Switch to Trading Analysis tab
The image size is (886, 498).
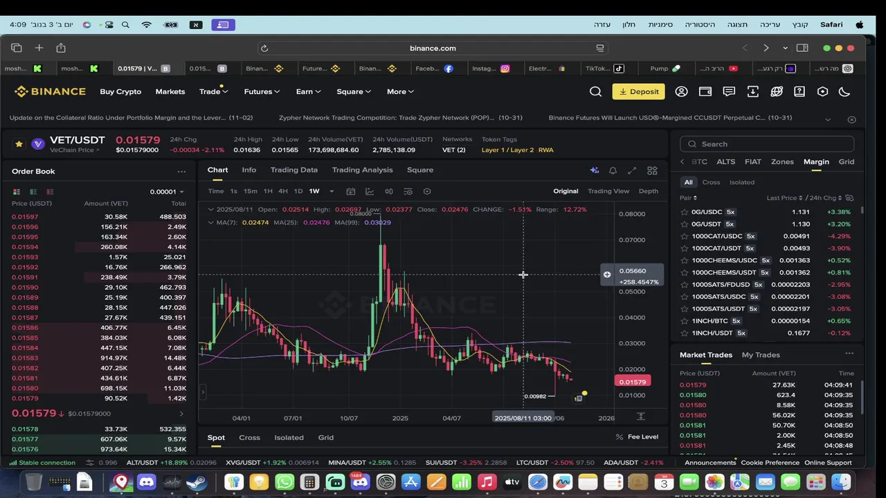362,170
